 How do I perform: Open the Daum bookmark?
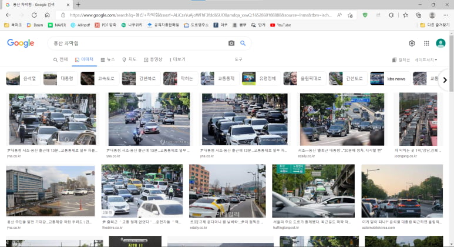pos(35,25)
